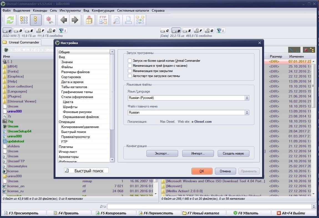Click the Создать новую button

click(233, 153)
